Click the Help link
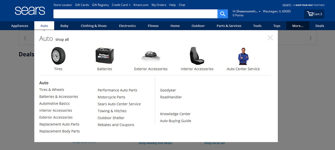This screenshot has width=335, height=150. [173, 5]
